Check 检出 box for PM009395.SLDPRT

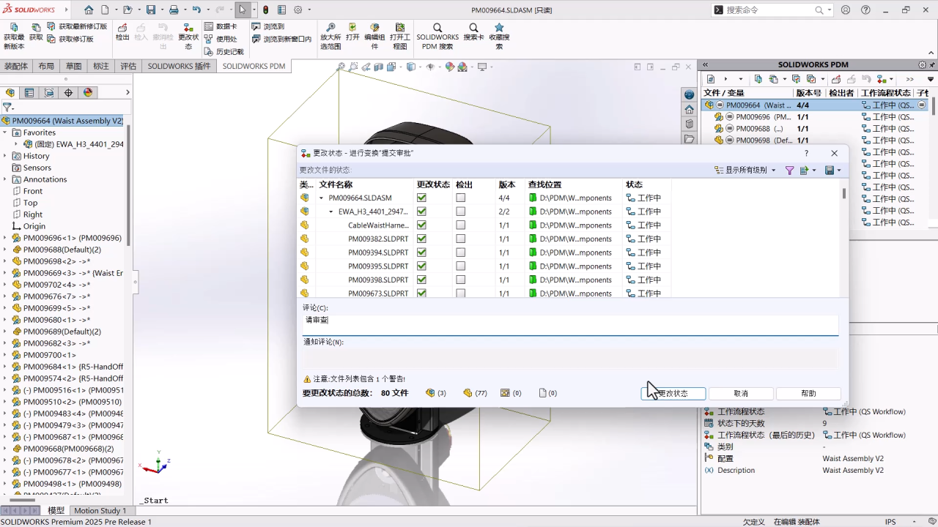click(460, 266)
